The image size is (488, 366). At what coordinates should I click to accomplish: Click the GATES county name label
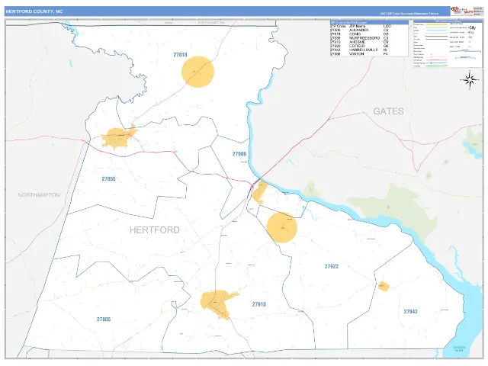tap(388, 111)
